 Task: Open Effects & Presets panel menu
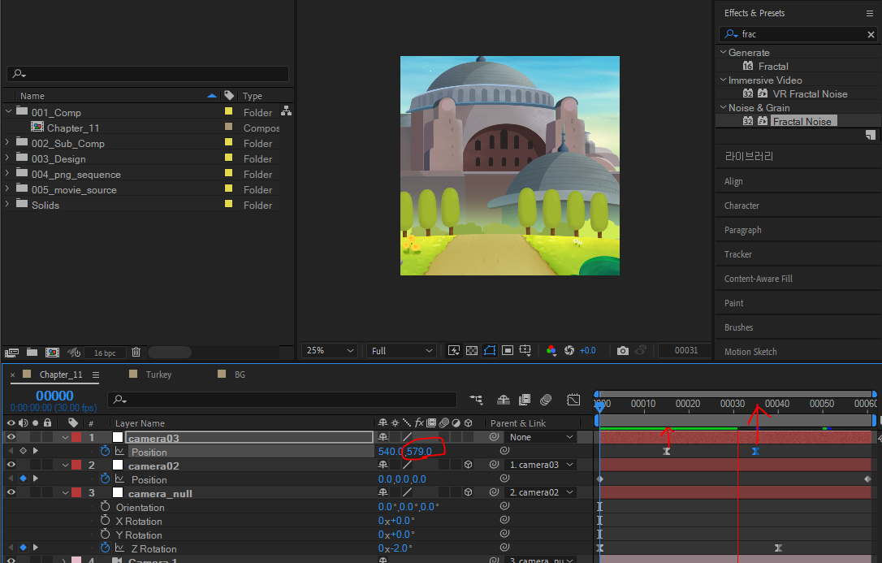pos(870,13)
